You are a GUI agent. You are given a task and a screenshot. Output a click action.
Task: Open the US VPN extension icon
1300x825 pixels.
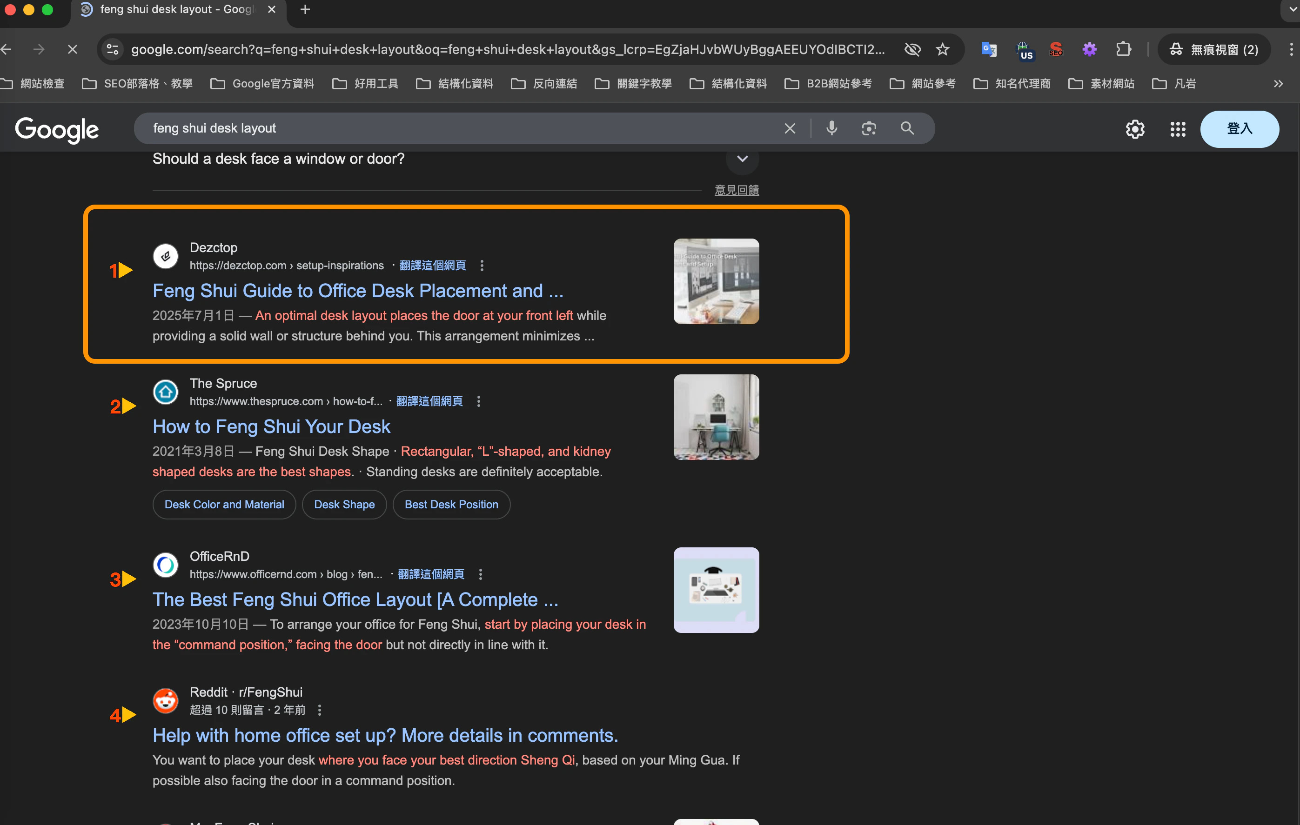1024,50
